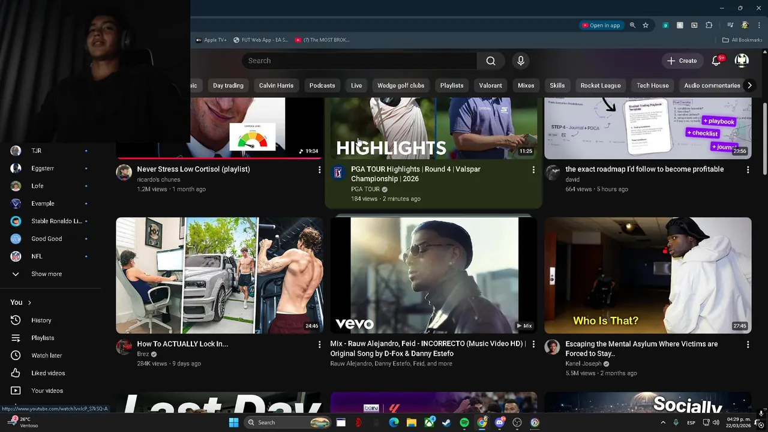The image size is (768, 432).
Task: Bookmark this page with star icon
Action: click(x=646, y=25)
